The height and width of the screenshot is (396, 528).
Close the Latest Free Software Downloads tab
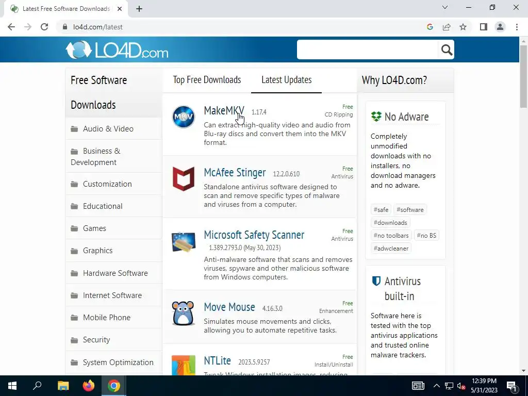[120, 9]
